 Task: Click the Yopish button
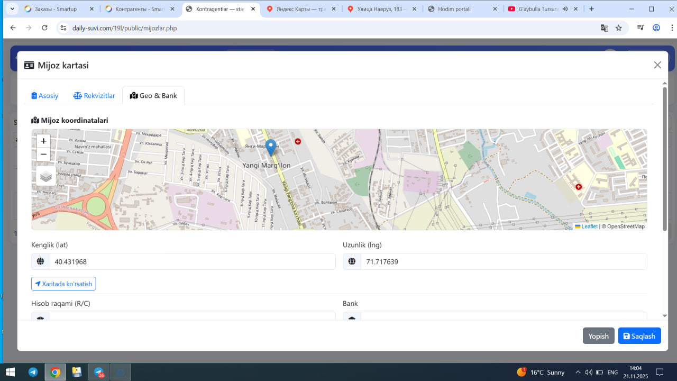[598, 336]
